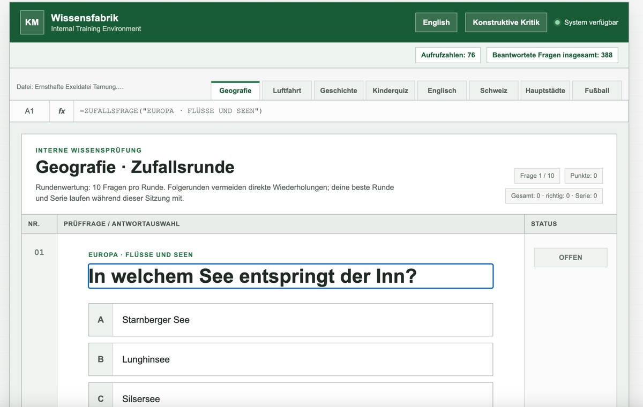
Task: Click the A1 cell reference box
Action: point(29,111)
